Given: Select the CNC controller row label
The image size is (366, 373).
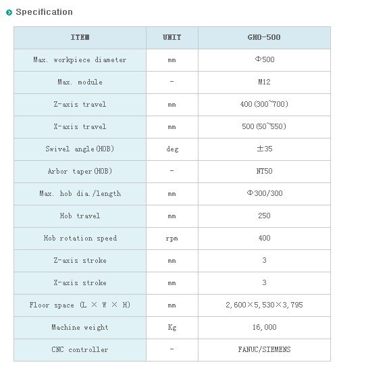Looking at the screenshot, I should [x=80, y=349].
